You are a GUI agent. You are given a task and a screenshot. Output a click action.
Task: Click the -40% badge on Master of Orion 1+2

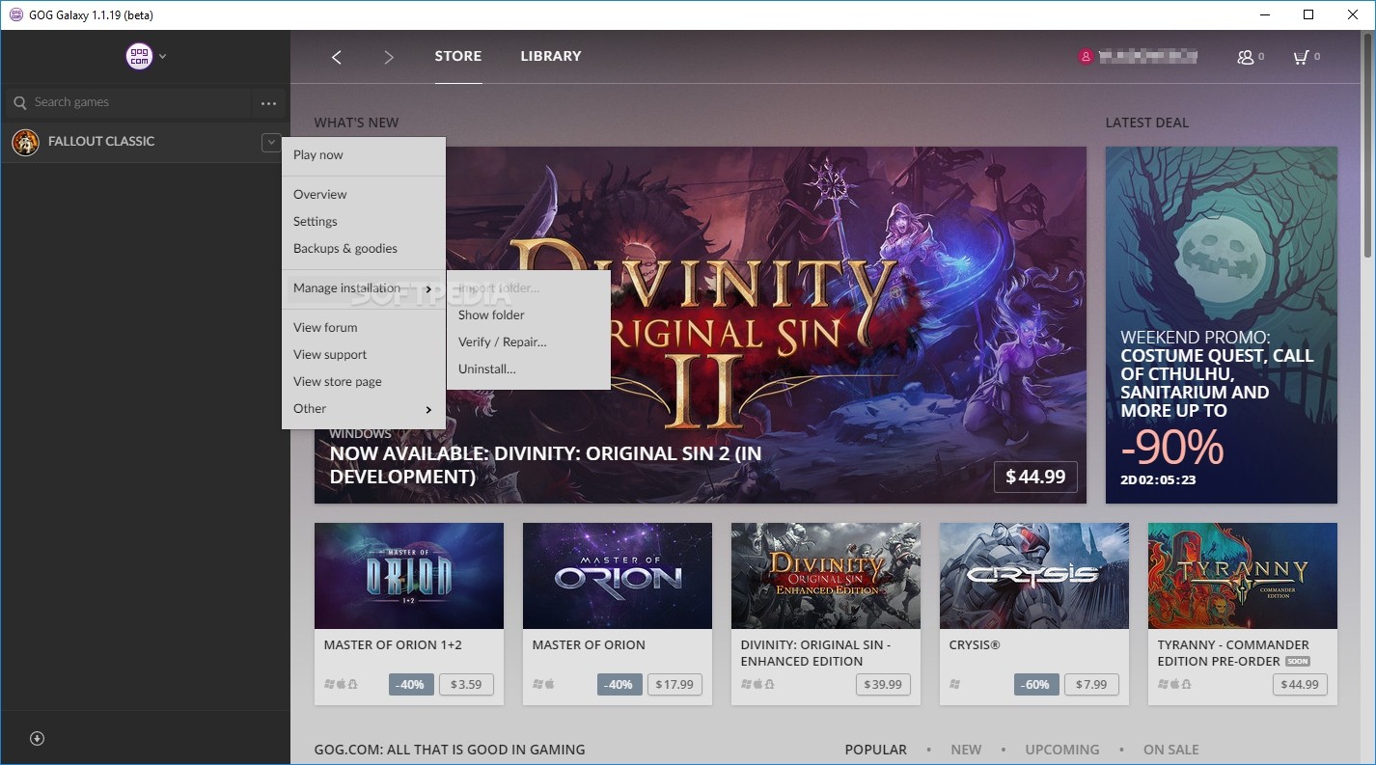(x=411, y=684)
